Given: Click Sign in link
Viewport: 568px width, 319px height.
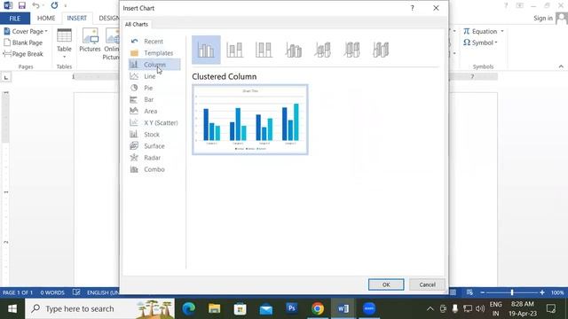Looking at the screenshot, I should pyautogui.click(x=543, y=18).
